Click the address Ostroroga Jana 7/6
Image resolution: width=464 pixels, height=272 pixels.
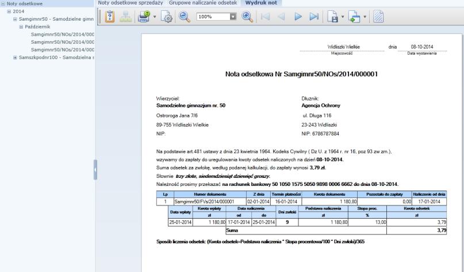177,115
